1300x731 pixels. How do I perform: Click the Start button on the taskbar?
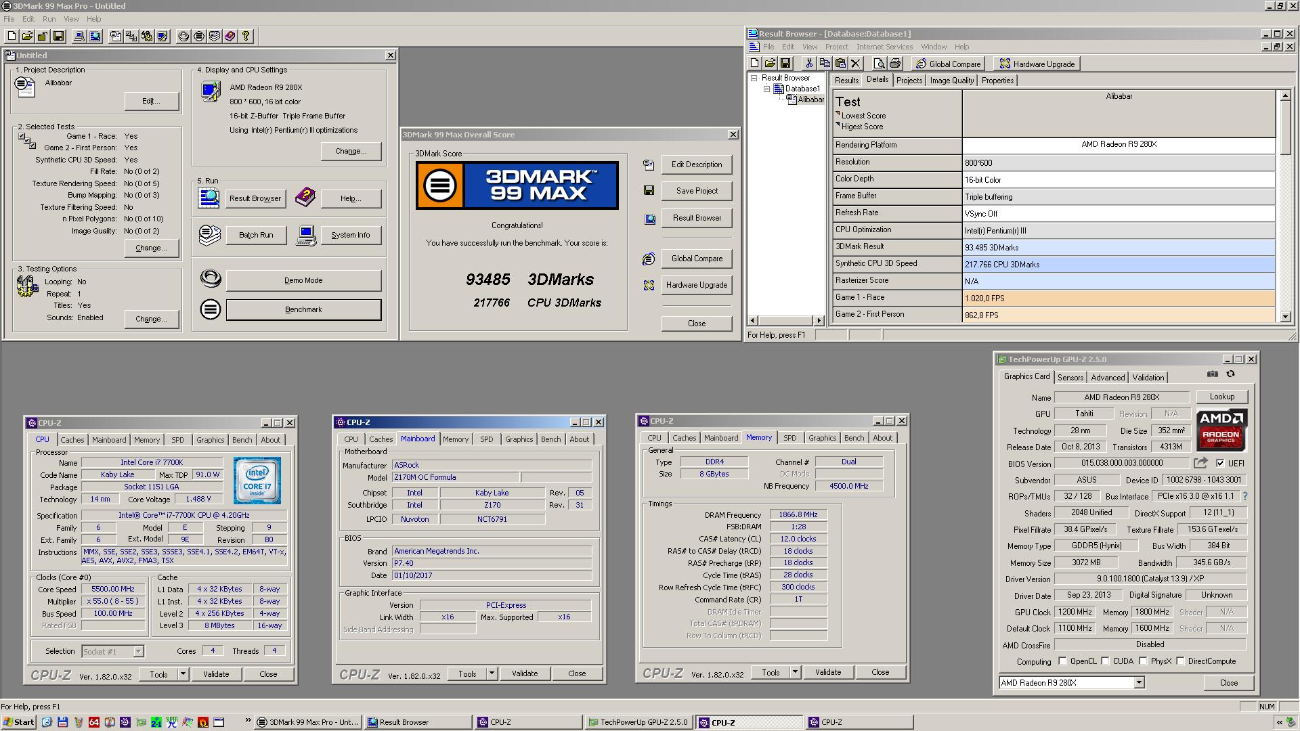19,722
